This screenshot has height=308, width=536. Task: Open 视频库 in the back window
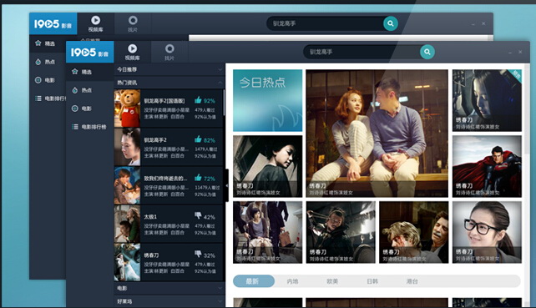95,23
